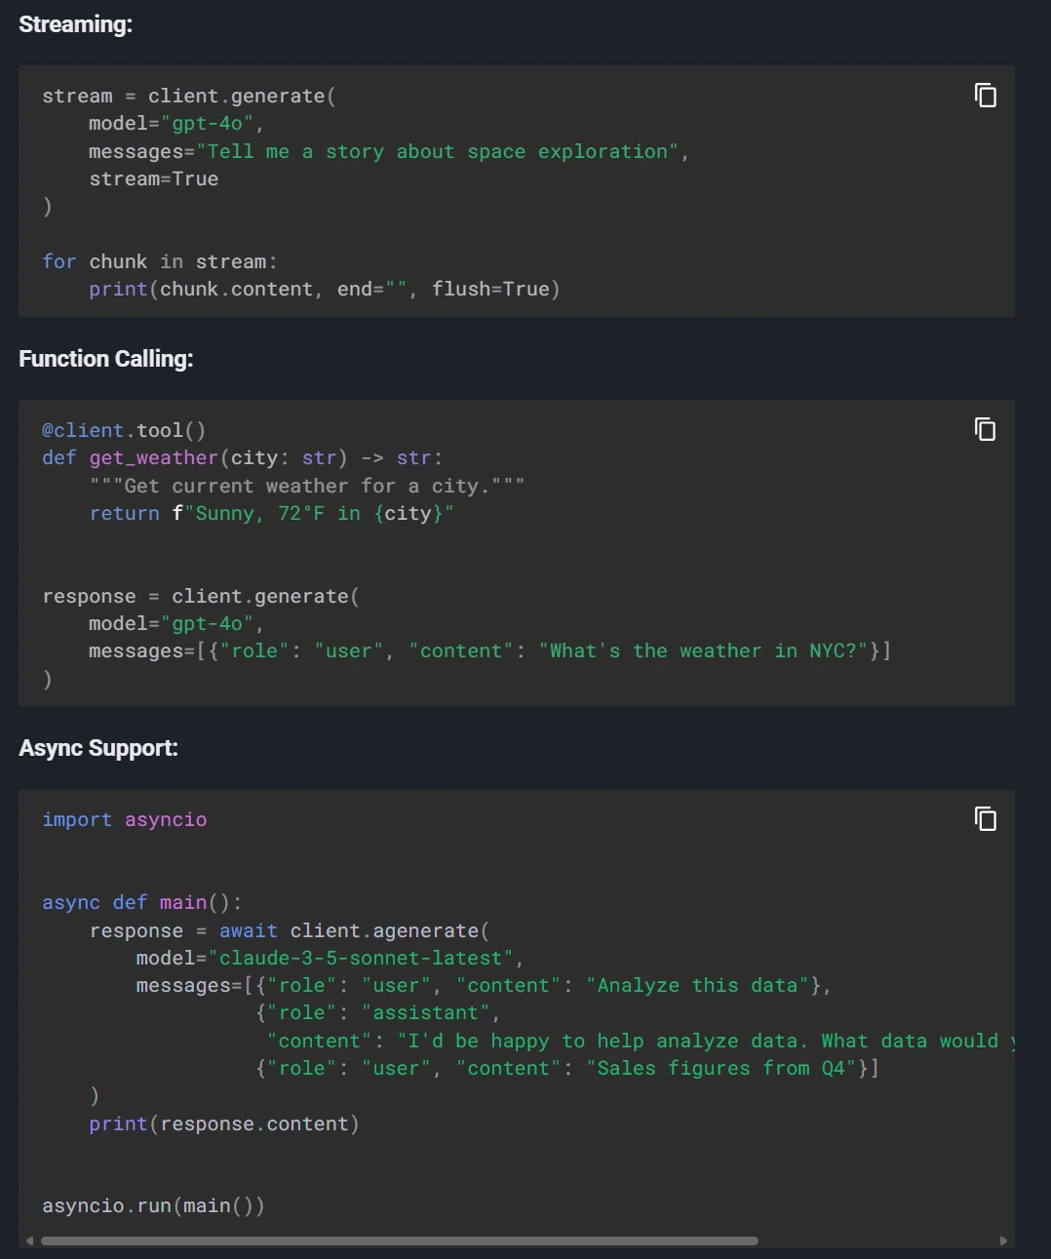The height and width of the screenshot is (1259, 1051).
Task: Click the scrollbar track right of the thumb
Action: [877, 1239]
